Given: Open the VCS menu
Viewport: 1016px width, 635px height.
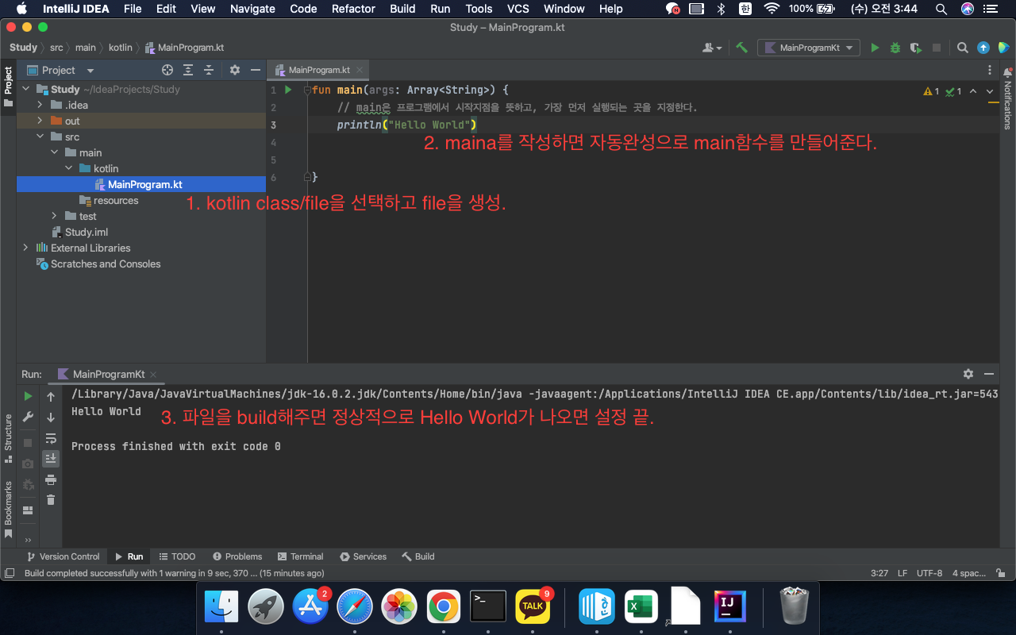Looking at the screenshot, I should click(x=518, y=9).
